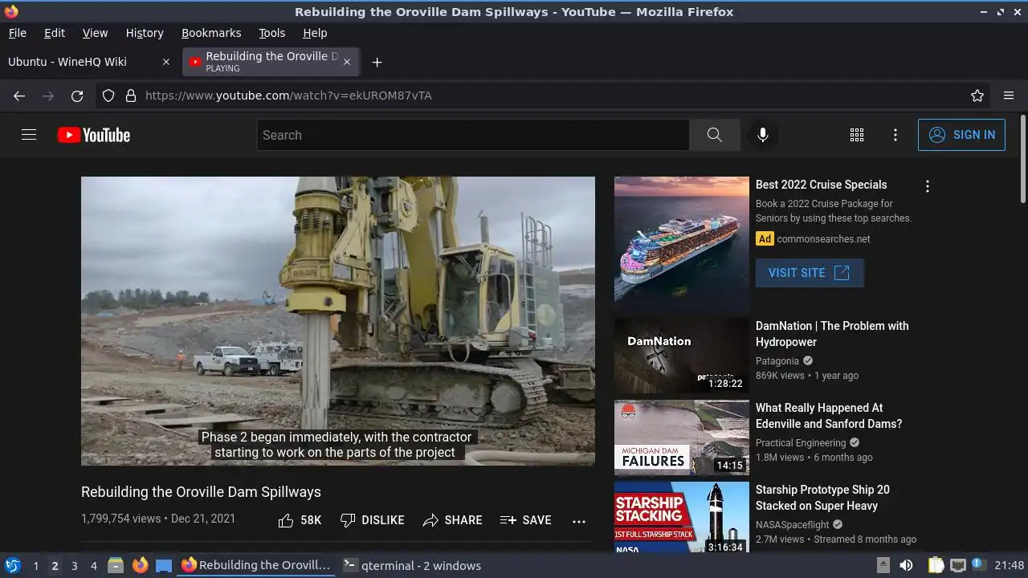The width and height of the screenshot is (1028, 578).
Task: Open the volume control in tray
Action: coord(906,565)
